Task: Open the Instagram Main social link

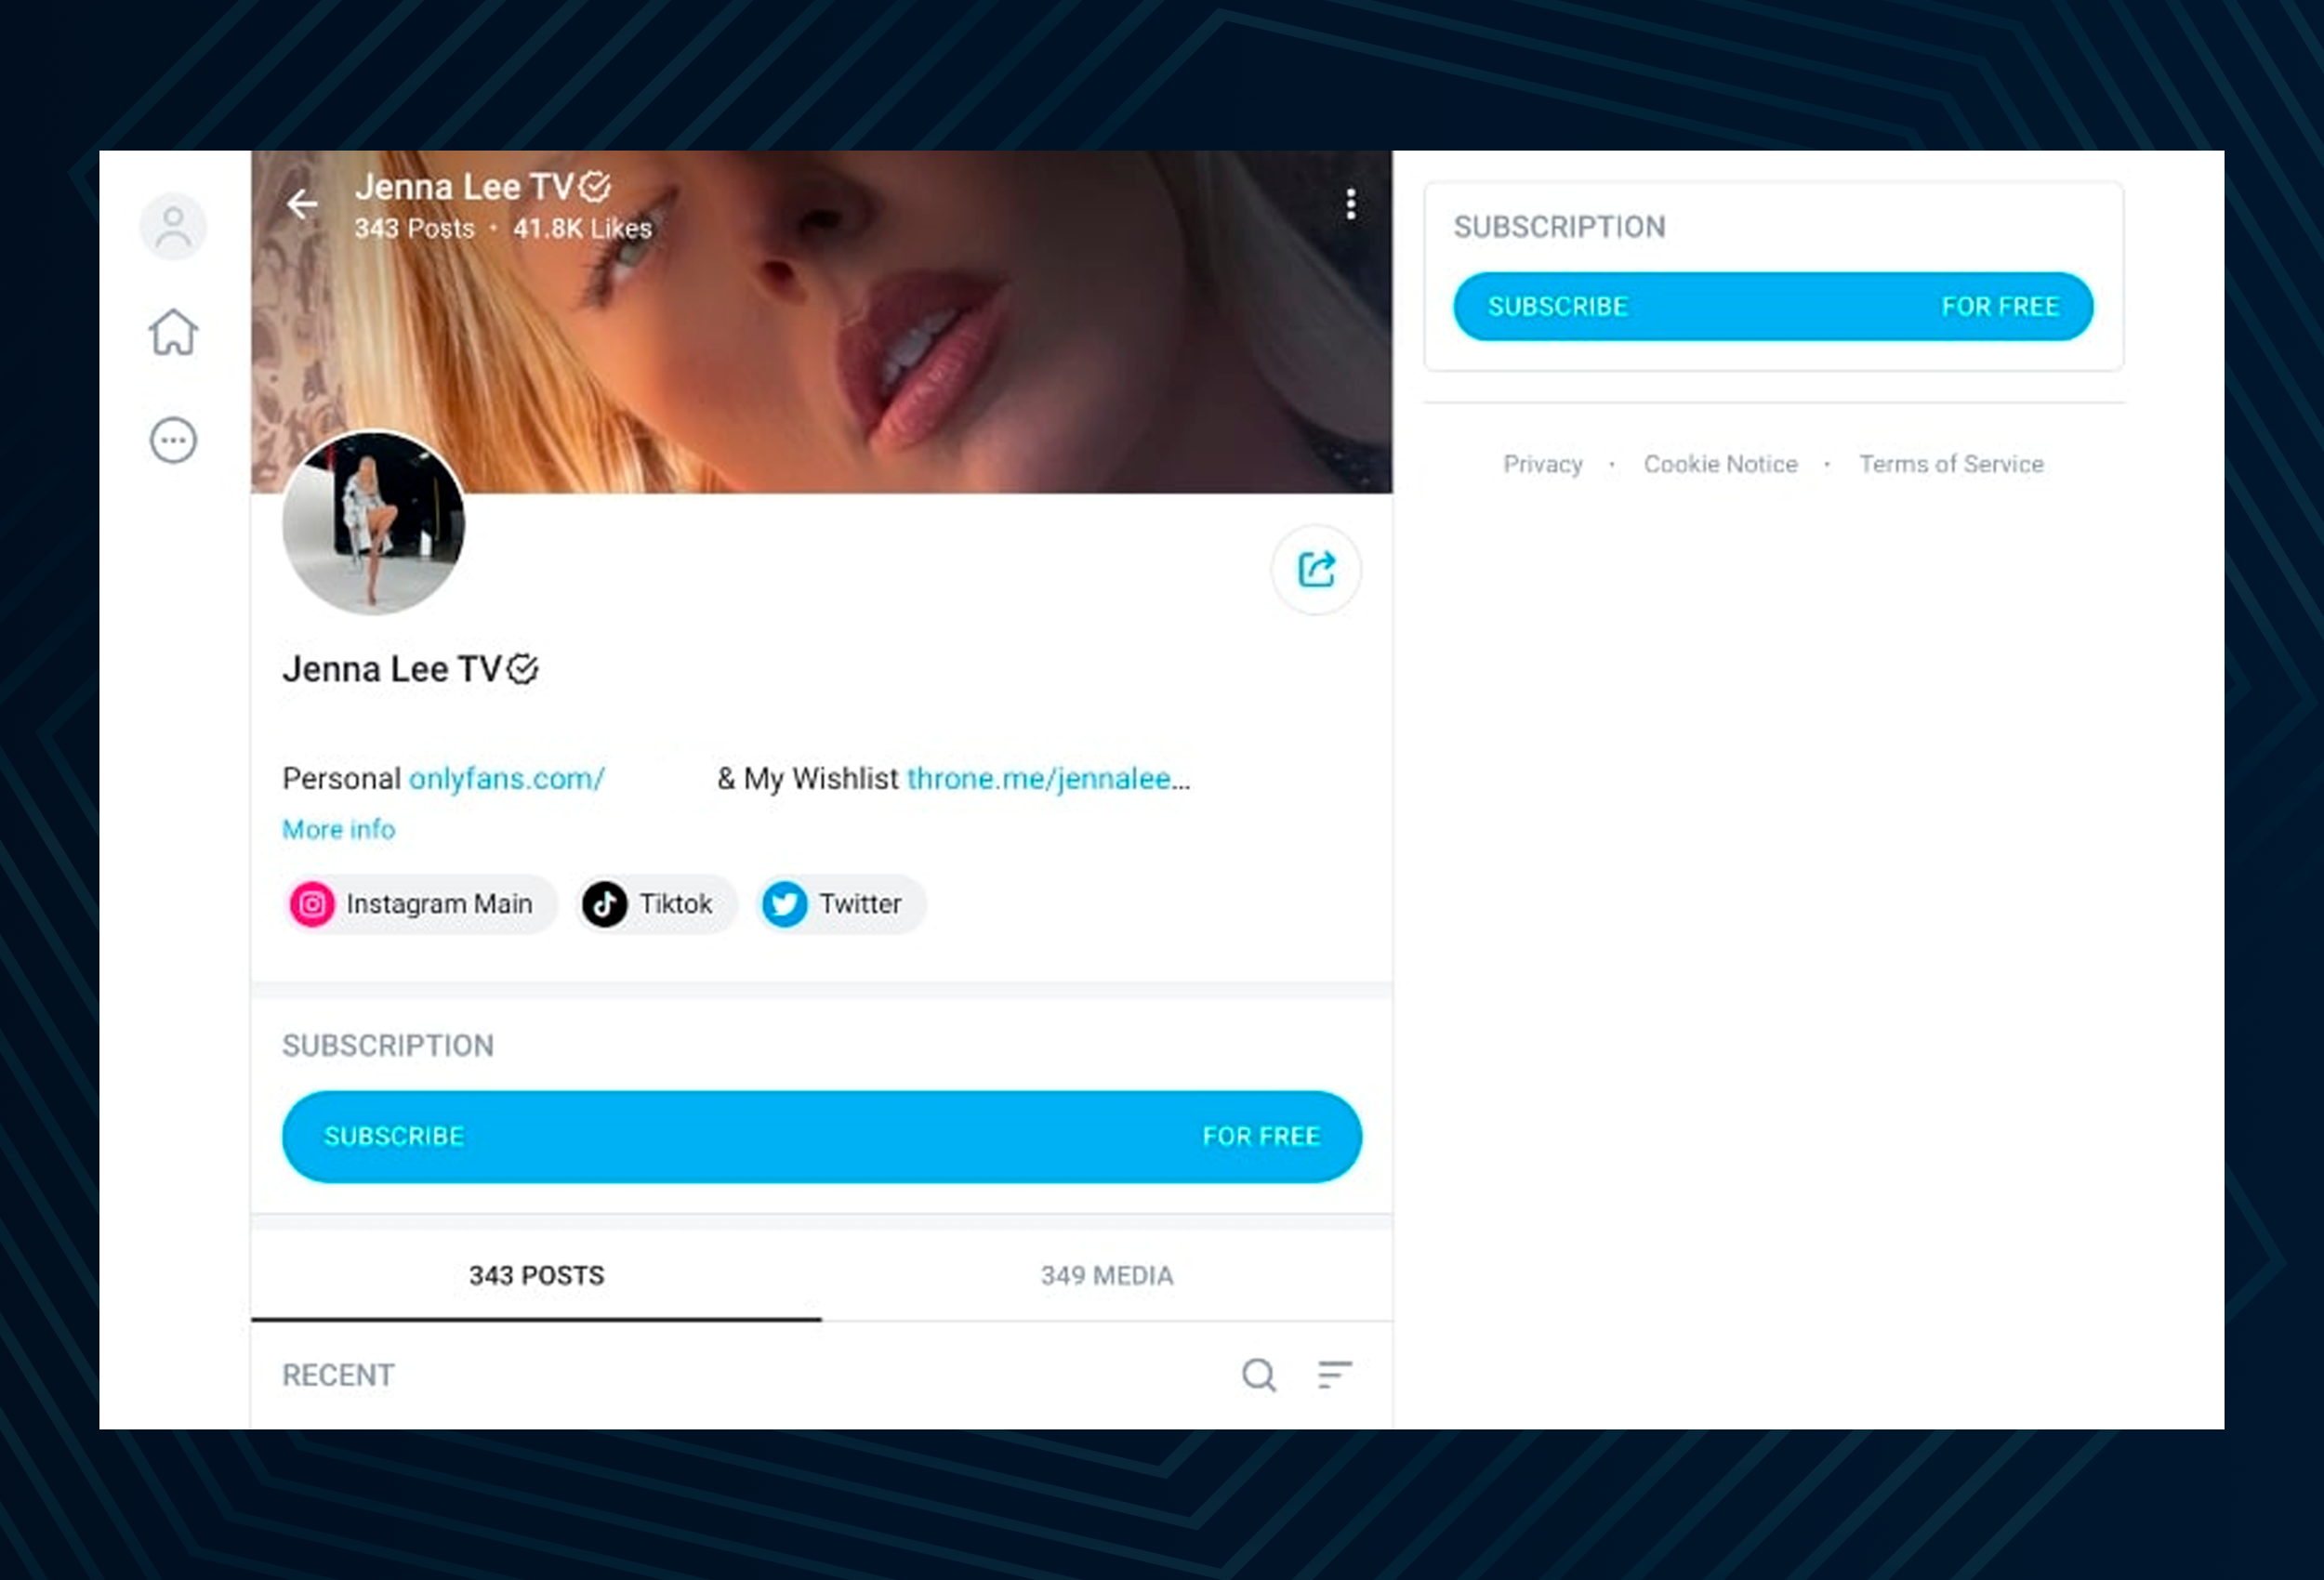Action: pos(420,904)
